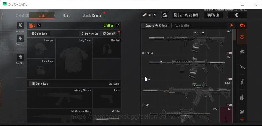Select the Face Cover slot
Image resolution: width=262 pixels, height=126 pixels.
pyautogui.click(x=41, y=69)
